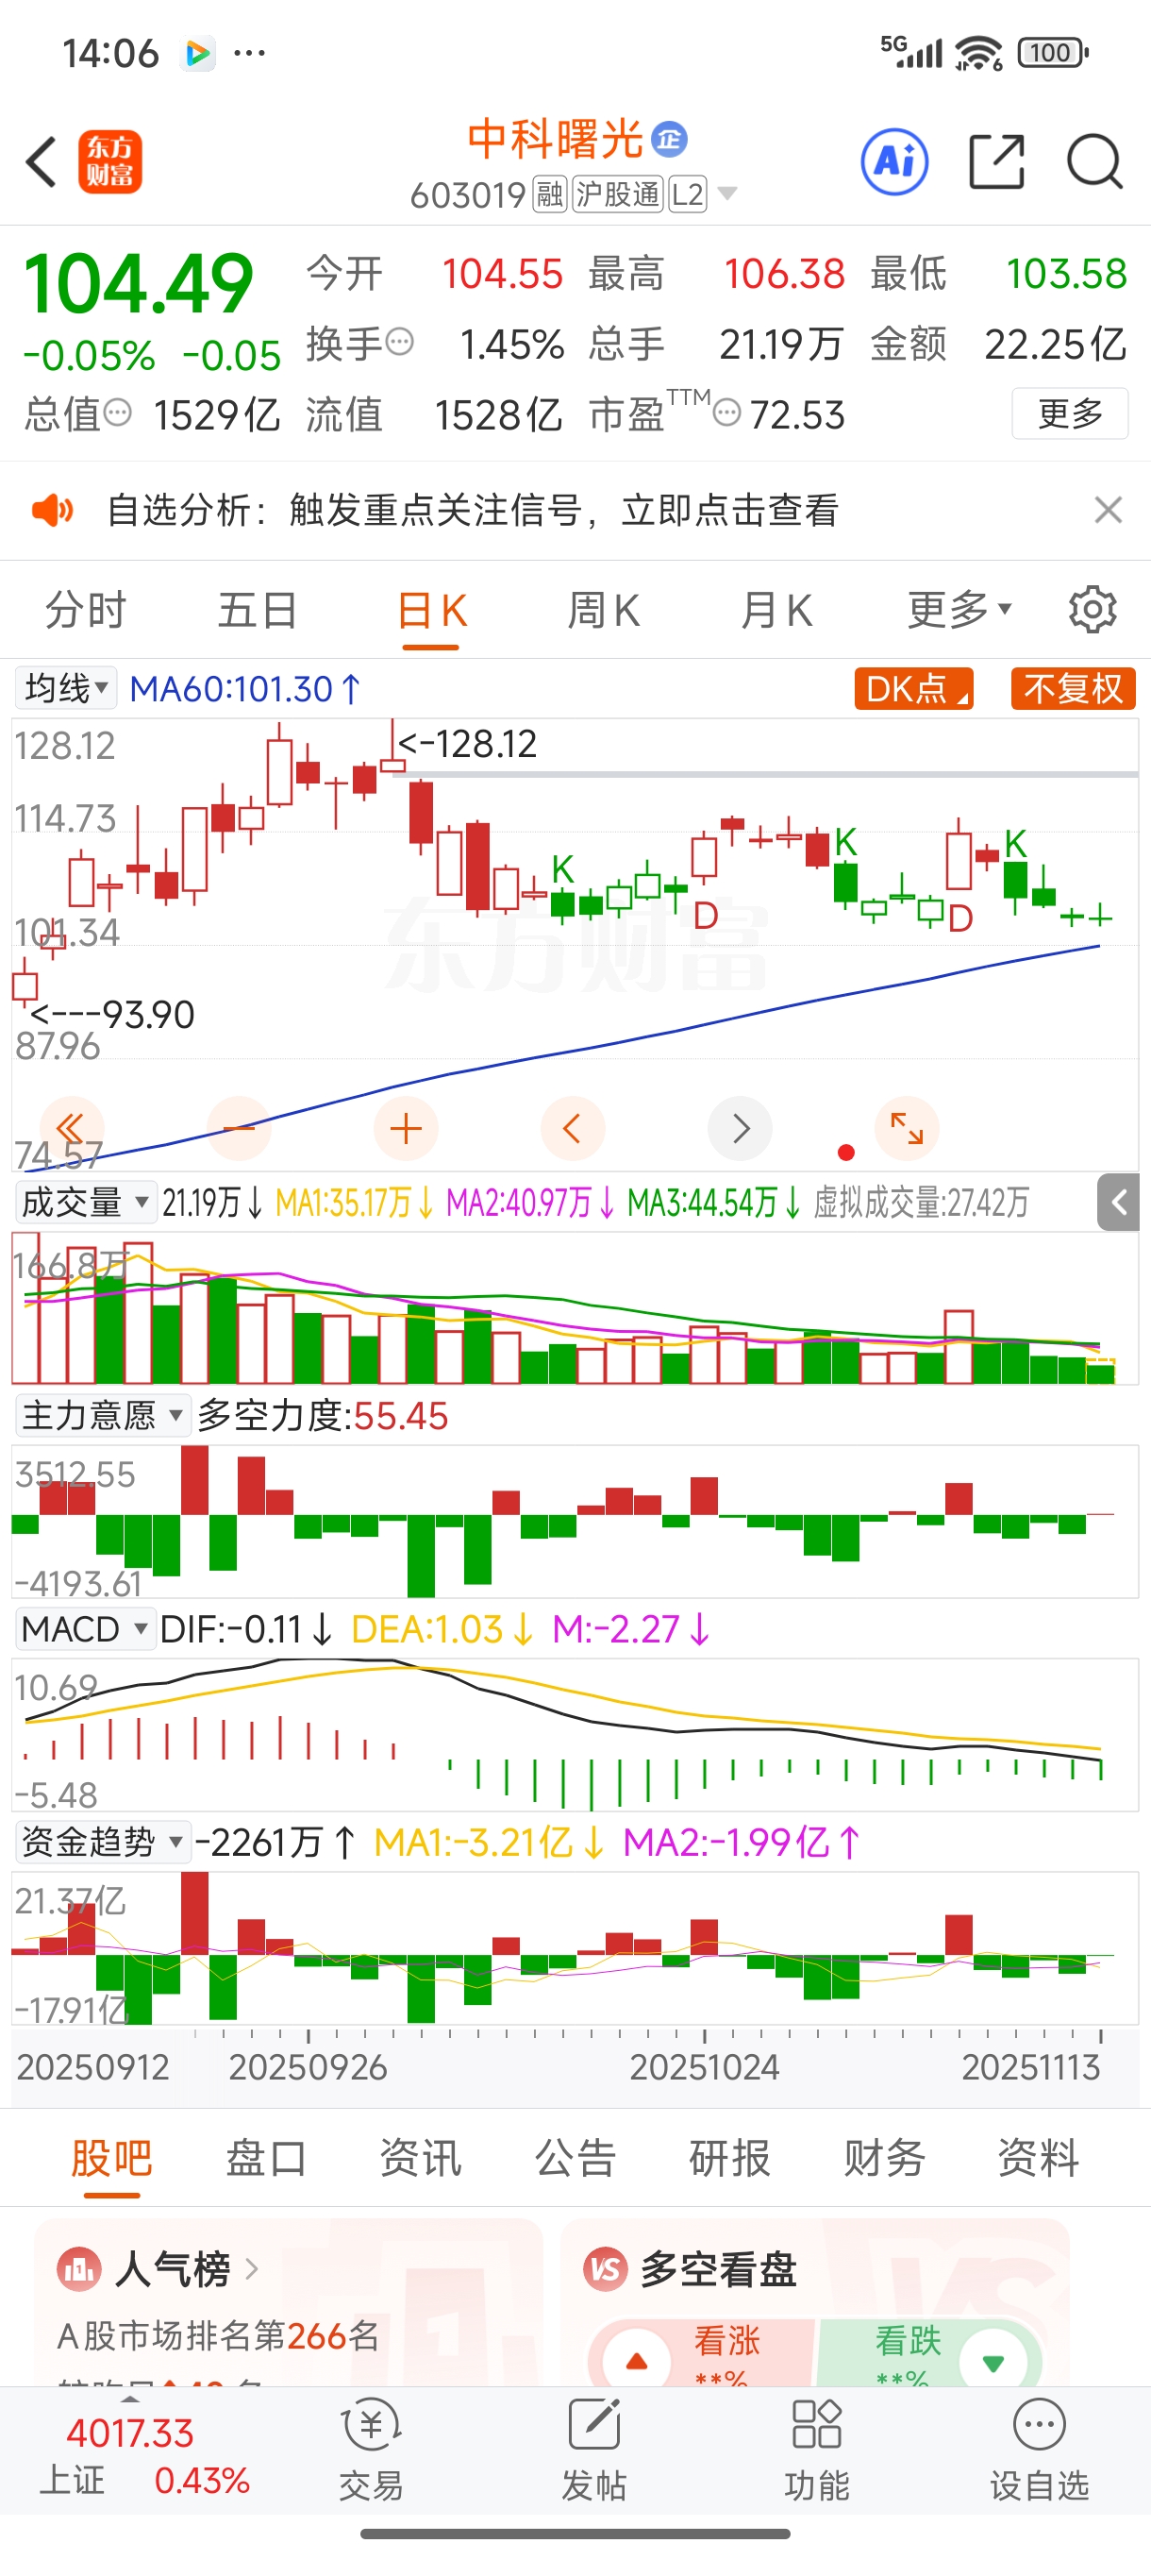Screen dimensions: 1151x2560
Task: Open the 资讯 tab
Action: point(420,2158)
